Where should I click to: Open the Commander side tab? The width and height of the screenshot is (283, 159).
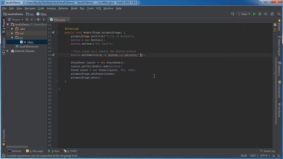pyautogui.click(x=279, y=89)
